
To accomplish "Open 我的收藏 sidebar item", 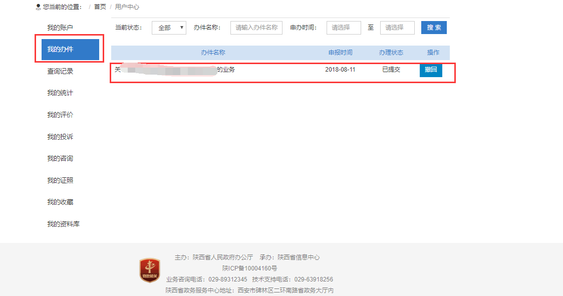I will [x=60, y=202].
